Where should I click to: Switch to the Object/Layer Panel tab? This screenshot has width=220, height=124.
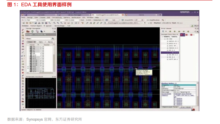pos(170,107)
